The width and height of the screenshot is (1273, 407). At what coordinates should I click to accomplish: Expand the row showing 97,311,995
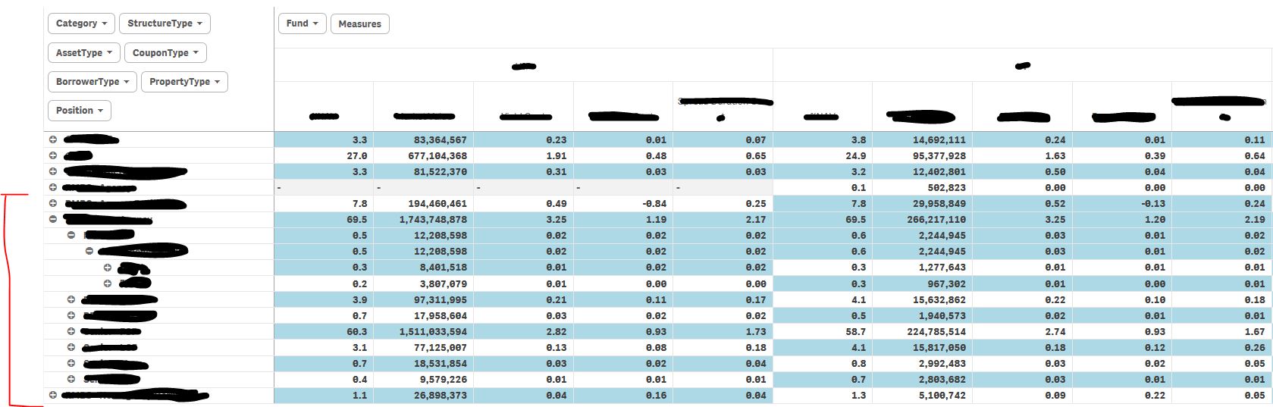[x=71, y=299]
